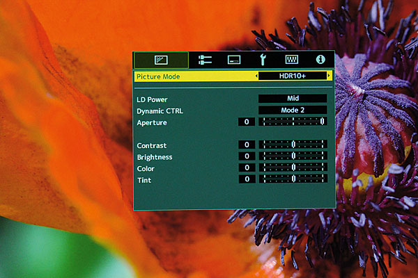Open the Installation menu tab icon
This screenshot has height=278, width=418.
[x=234, y=60]
